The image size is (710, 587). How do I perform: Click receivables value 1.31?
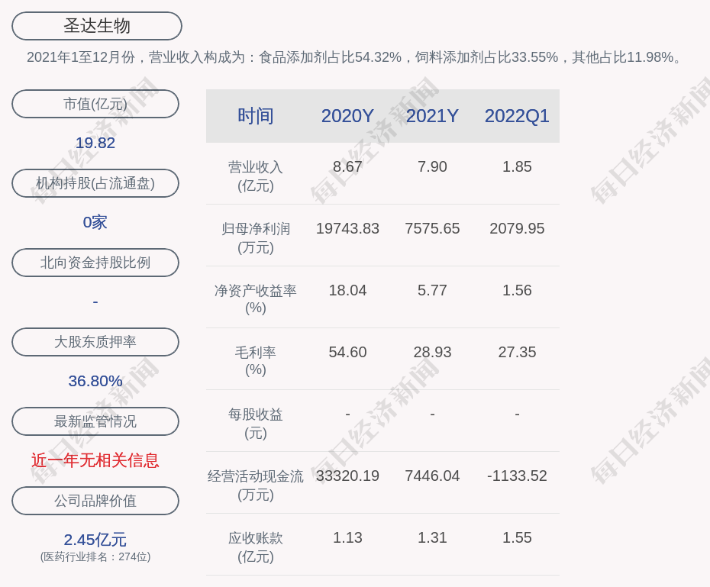[432, 537]
